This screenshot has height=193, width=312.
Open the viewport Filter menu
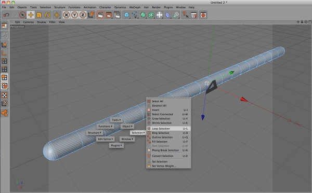point(52,22)
